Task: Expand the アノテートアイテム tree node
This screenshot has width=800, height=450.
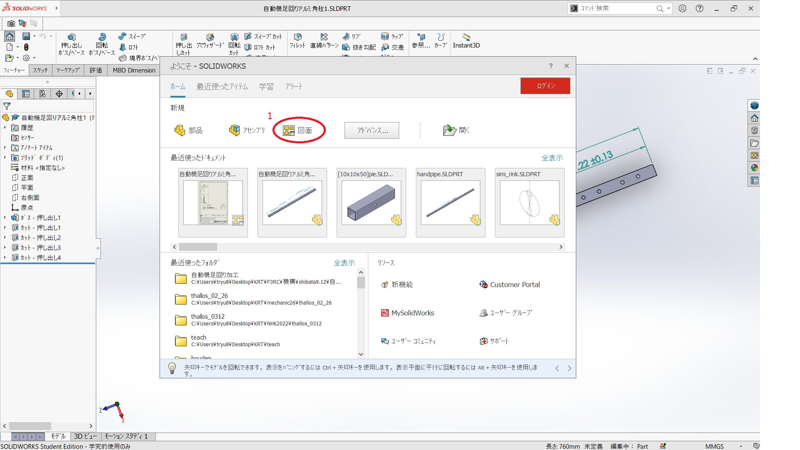Action: point(5,148)
